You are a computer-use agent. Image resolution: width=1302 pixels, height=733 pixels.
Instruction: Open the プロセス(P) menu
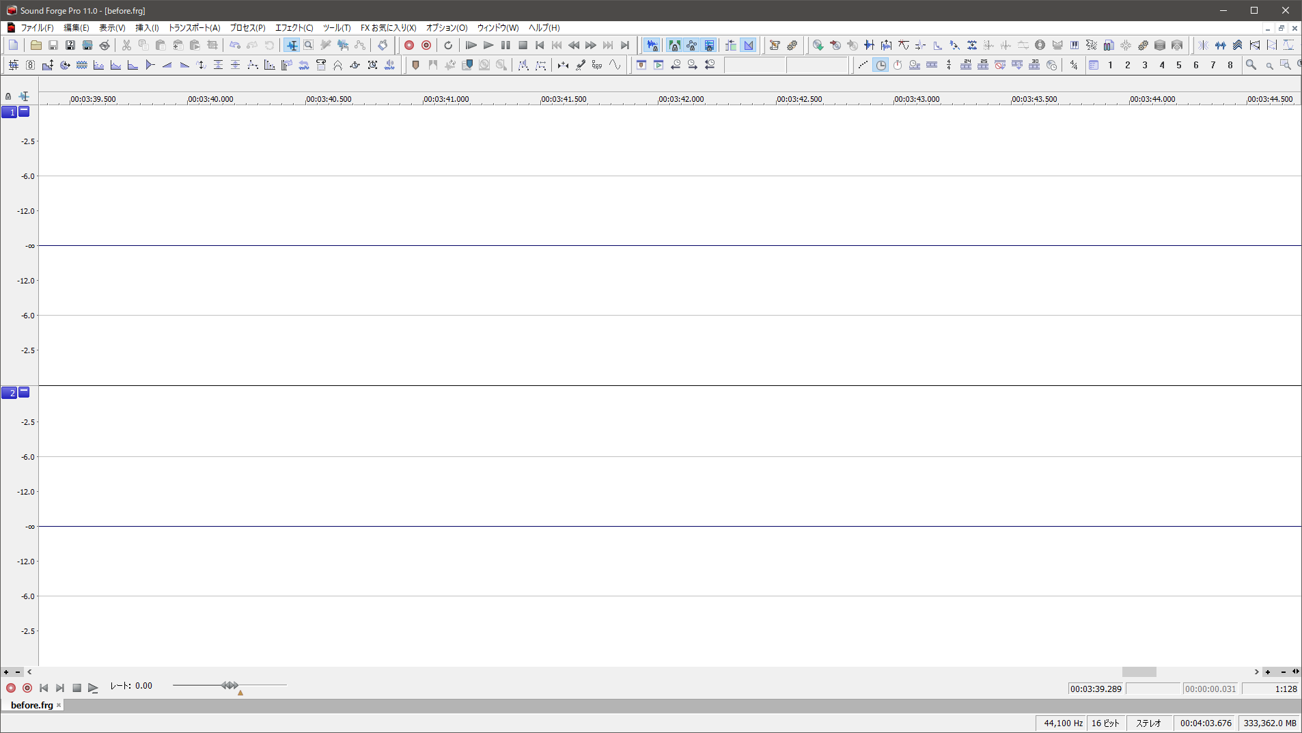tap(247, 28)
